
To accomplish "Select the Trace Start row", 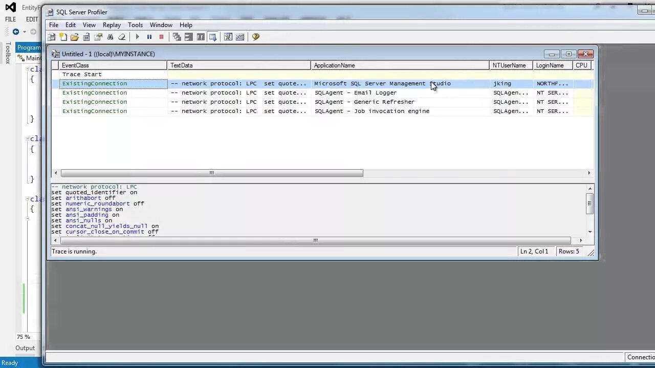I will pyautogui.click(x=322, y=74).
